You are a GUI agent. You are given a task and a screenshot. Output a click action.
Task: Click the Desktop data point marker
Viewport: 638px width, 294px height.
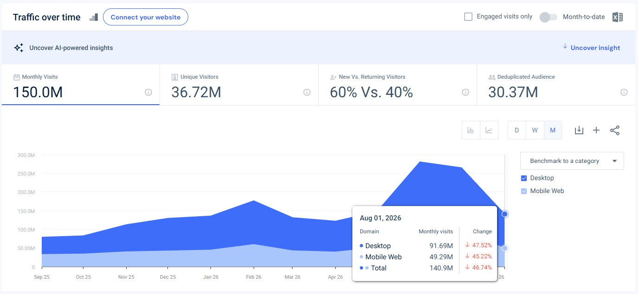coord(505,214)
